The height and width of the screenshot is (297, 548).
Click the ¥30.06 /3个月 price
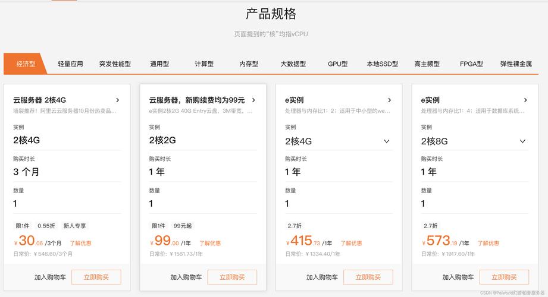[37, 241]
